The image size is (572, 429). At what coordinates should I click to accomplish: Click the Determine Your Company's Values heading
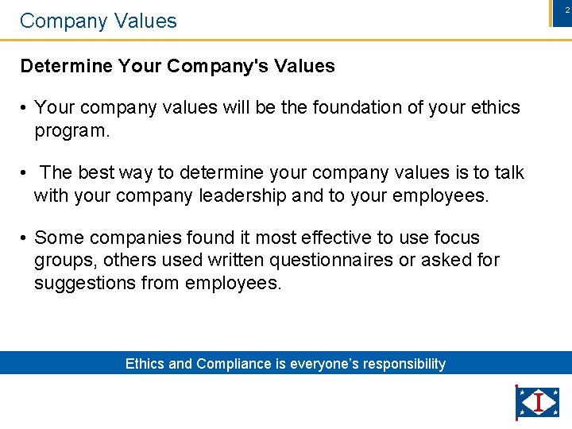click(x=178, y=67)
